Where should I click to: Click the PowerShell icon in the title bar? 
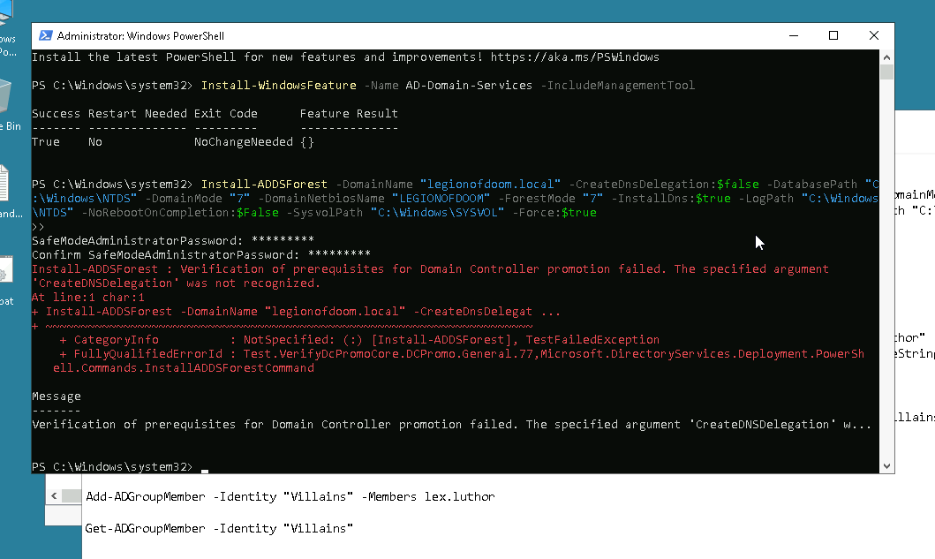click(x=44, y=36)
